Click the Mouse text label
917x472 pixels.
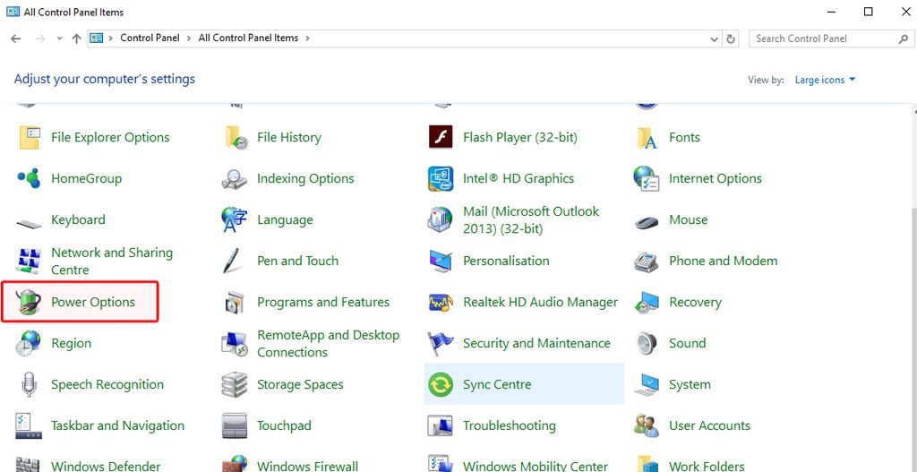689,220
